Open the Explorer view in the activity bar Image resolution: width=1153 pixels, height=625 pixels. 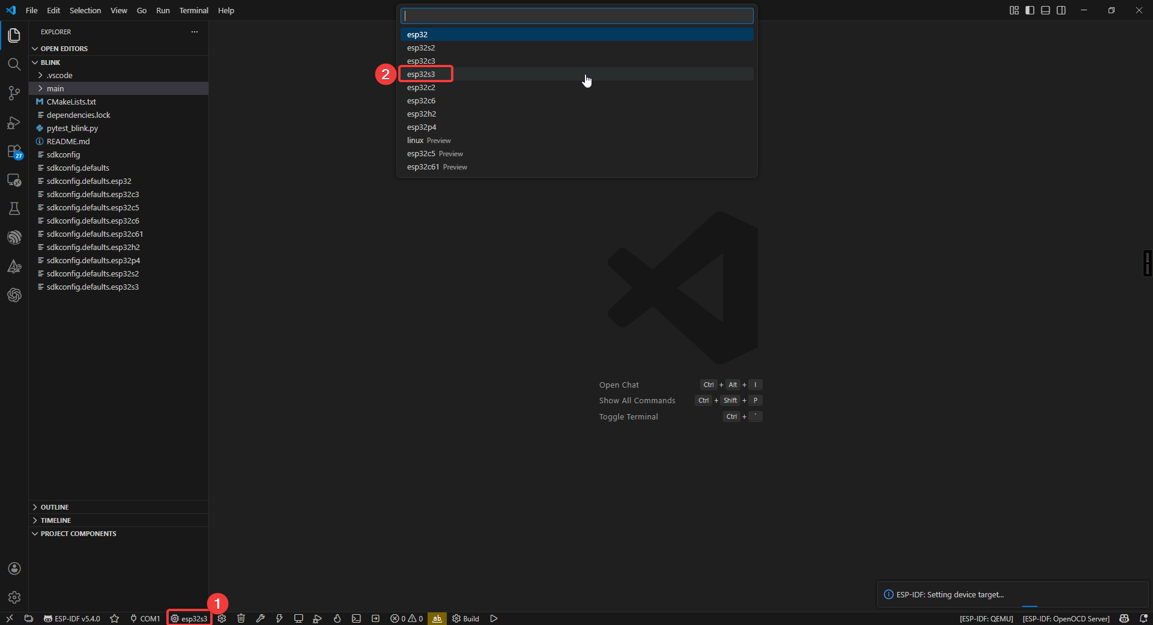coord(14,35)
